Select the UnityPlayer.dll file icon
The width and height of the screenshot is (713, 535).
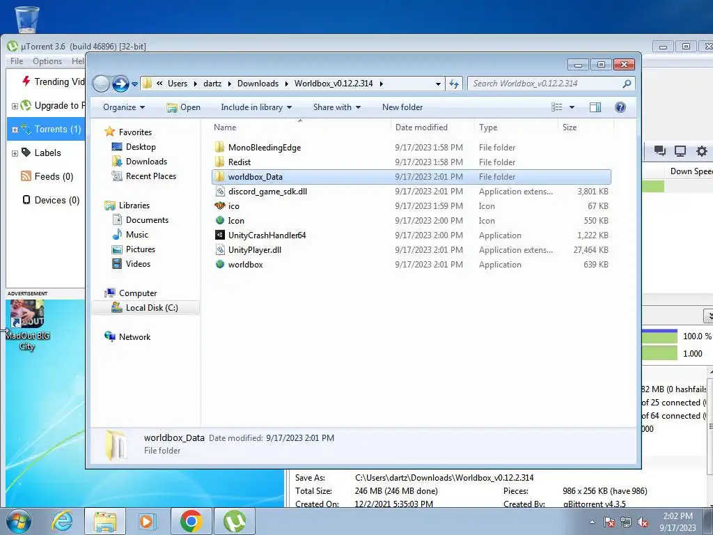pos(220,250)
